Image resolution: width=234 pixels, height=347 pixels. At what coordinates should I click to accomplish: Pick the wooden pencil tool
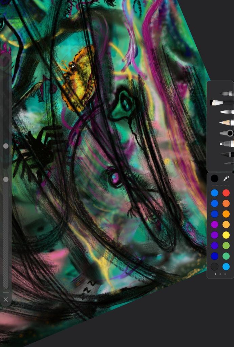(226, 122)
